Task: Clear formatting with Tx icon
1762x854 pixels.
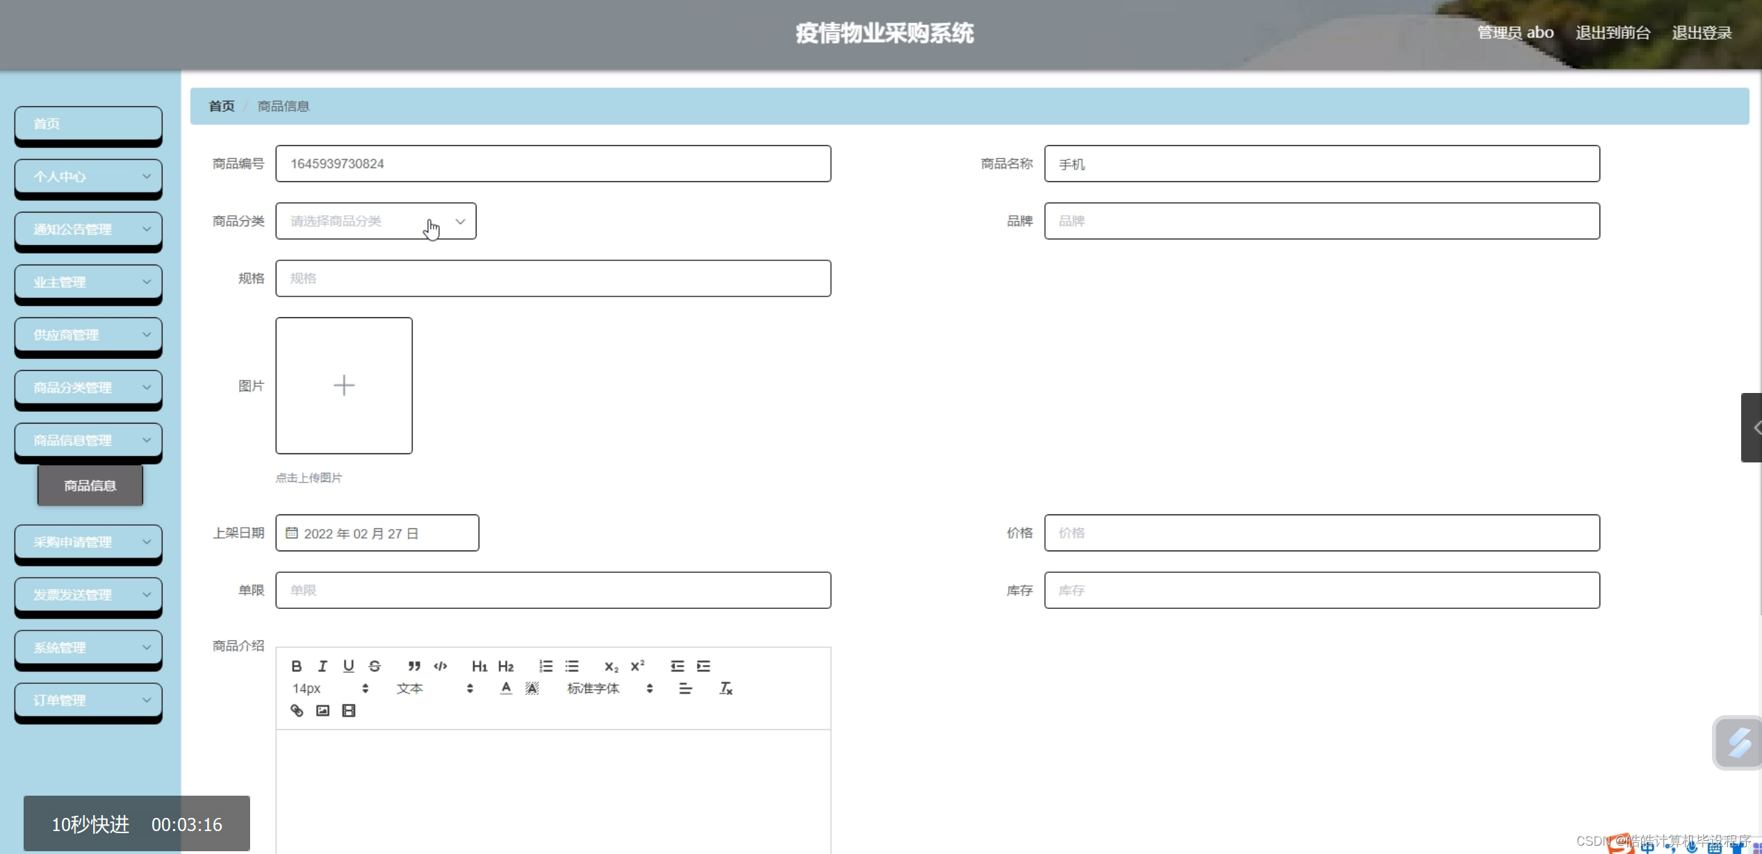Action: tap(725, 688)
